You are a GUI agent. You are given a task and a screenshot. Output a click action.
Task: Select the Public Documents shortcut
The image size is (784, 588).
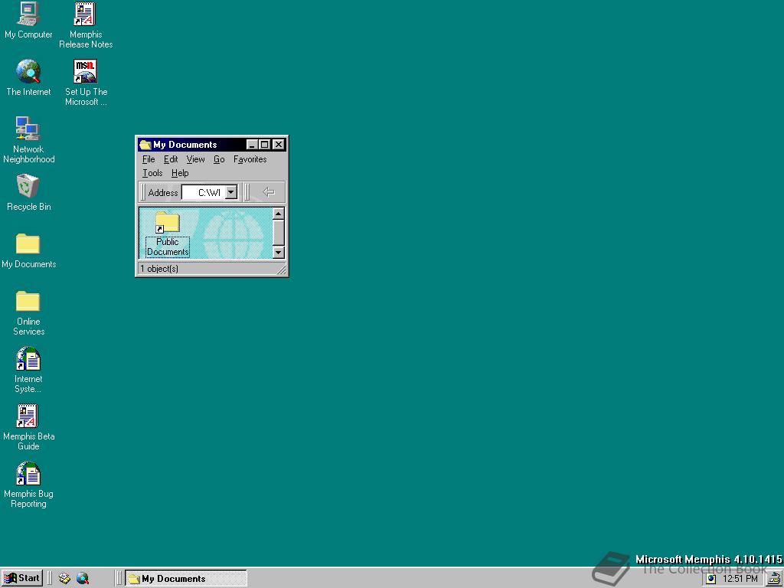[x=166, y=224]
